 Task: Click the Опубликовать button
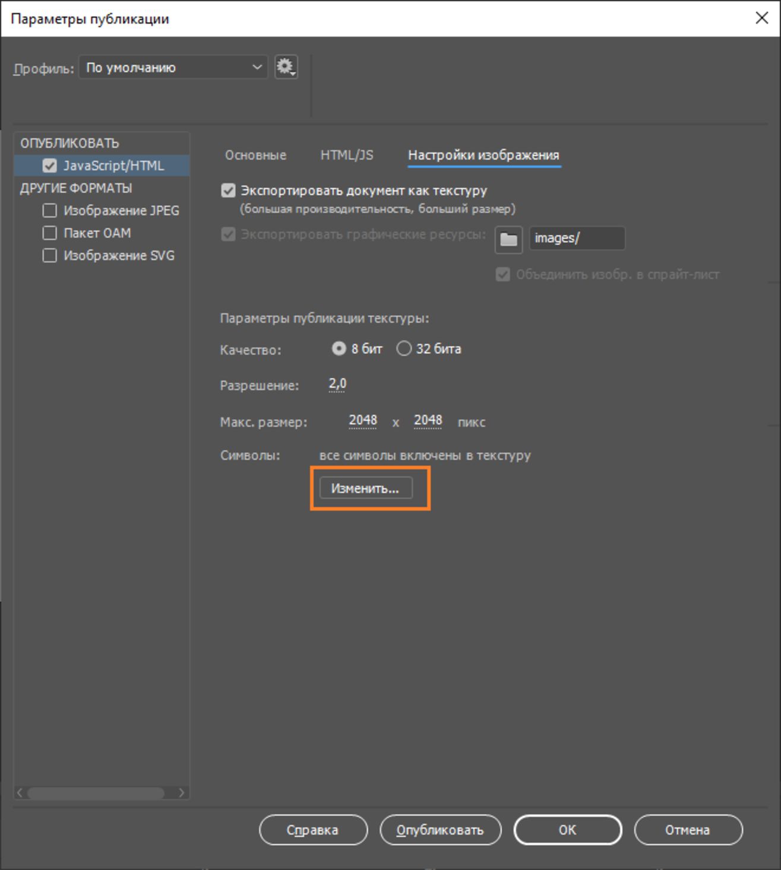pyautogui.click(x=440, y=830)
